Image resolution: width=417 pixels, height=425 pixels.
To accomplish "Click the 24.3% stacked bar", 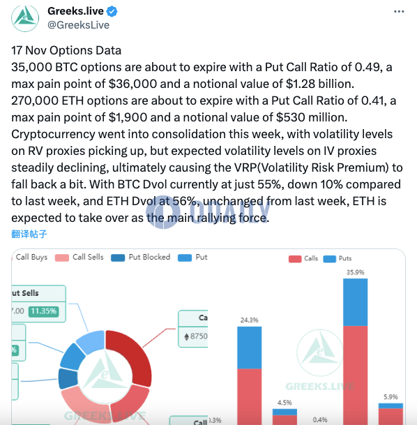I will click(x=250, y=375).
